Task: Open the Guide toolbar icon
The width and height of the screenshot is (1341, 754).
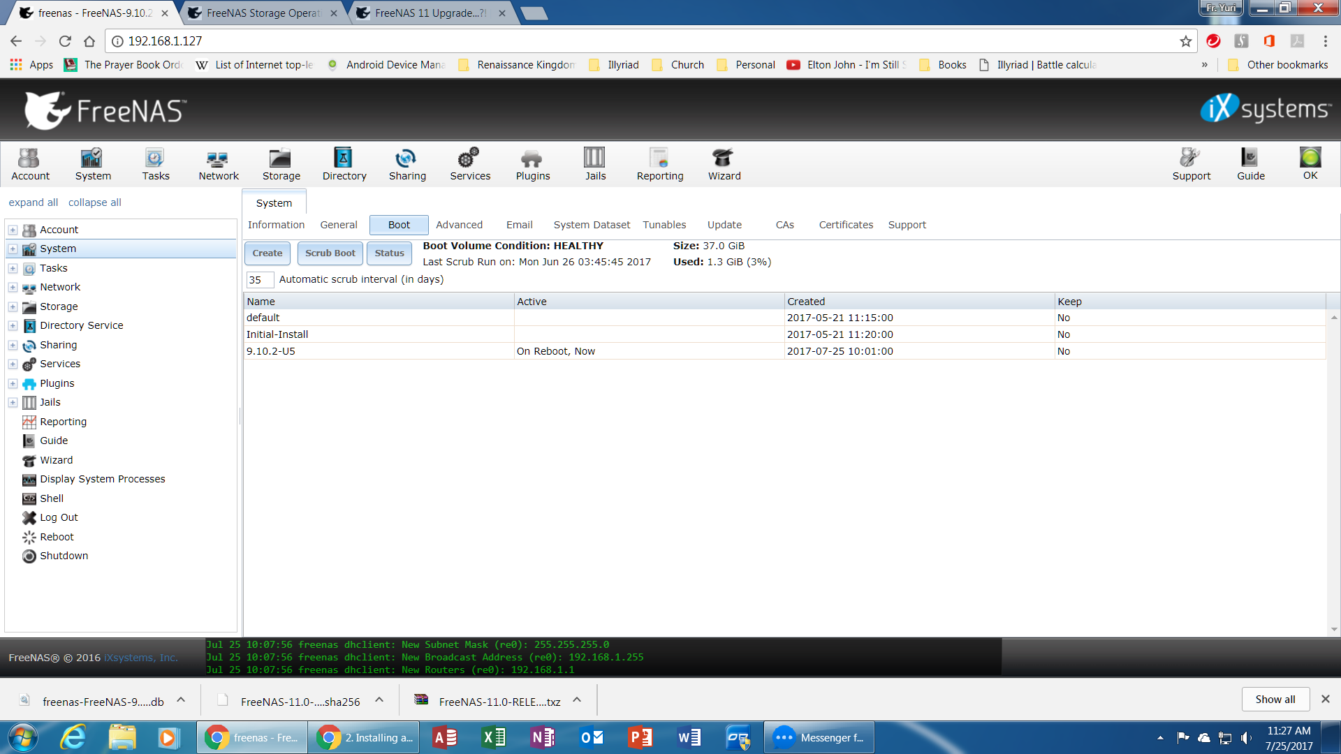Action: pos(1251,164)
